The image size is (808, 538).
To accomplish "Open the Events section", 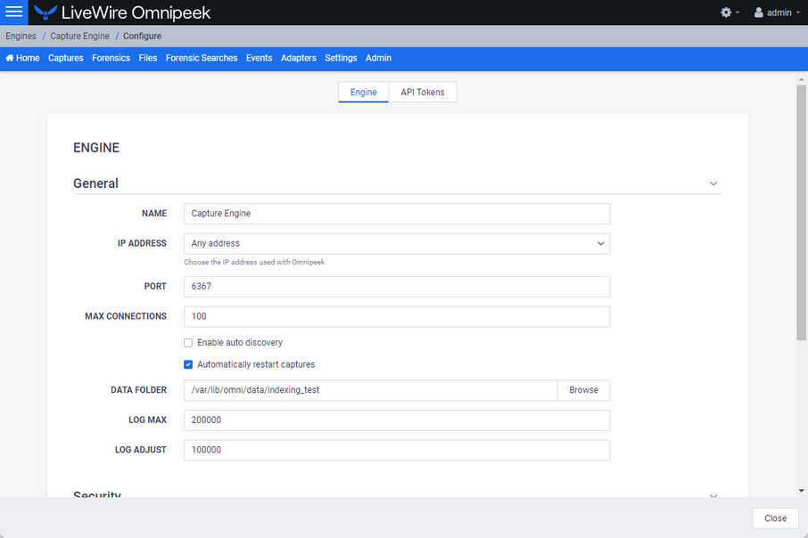I will point(260,58).
